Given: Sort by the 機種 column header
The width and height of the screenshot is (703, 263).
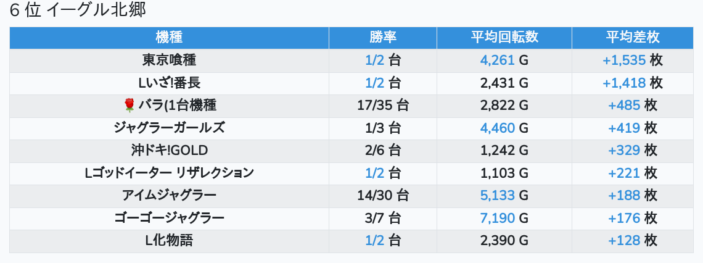Looking at the screenshot, I should tap(169, 37).
